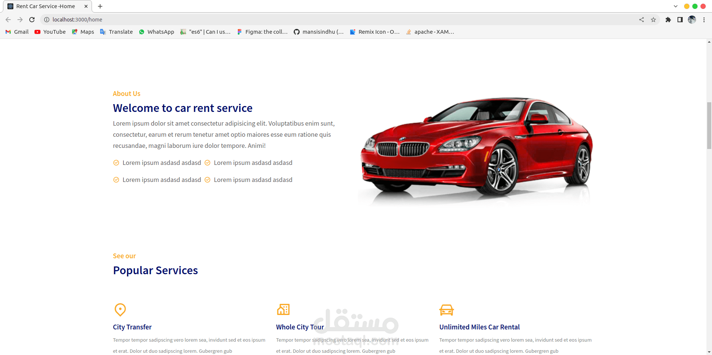Close the Rent Car Service tab
The width and height of the screenshot is (712, 355).
click(x=86, y=6)
